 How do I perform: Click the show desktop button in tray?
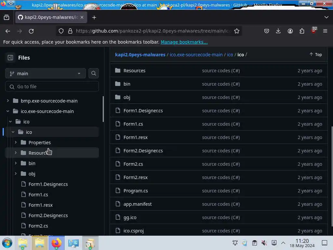(325, 243)
